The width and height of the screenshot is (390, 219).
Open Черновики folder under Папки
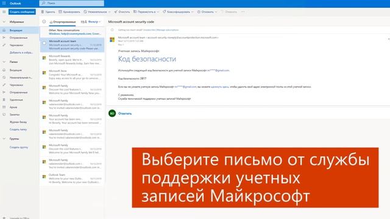pyautogui.click(x=16, y=85)
